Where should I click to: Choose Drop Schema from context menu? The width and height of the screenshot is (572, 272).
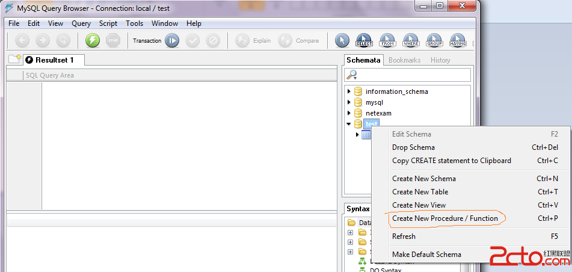[x=470, y=147]
